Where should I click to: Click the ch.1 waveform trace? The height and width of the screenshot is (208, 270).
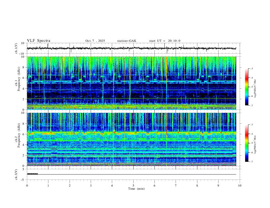(x=131, y=48)
